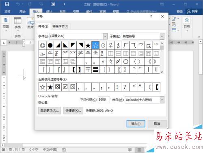Click the AutoCorrect (自动更正) button
203x153 pixels.
(50, 110)
